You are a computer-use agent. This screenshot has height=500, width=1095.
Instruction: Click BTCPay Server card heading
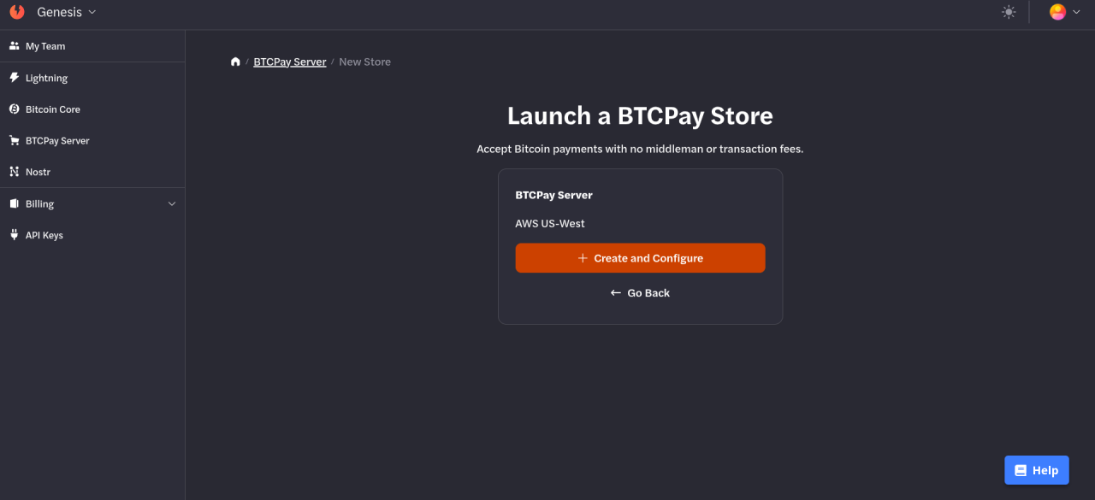pos(553,195)
